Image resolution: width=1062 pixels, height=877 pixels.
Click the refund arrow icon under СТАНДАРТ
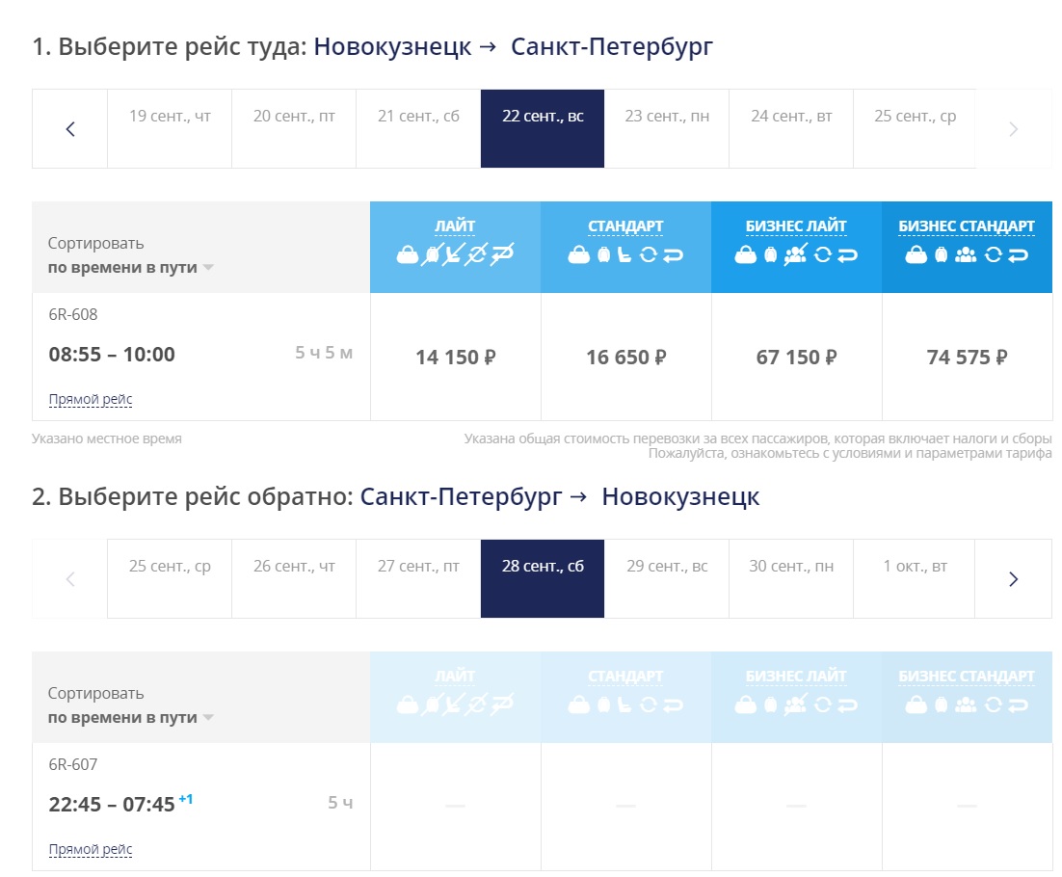pyautogui.click(x=673, y=254)
